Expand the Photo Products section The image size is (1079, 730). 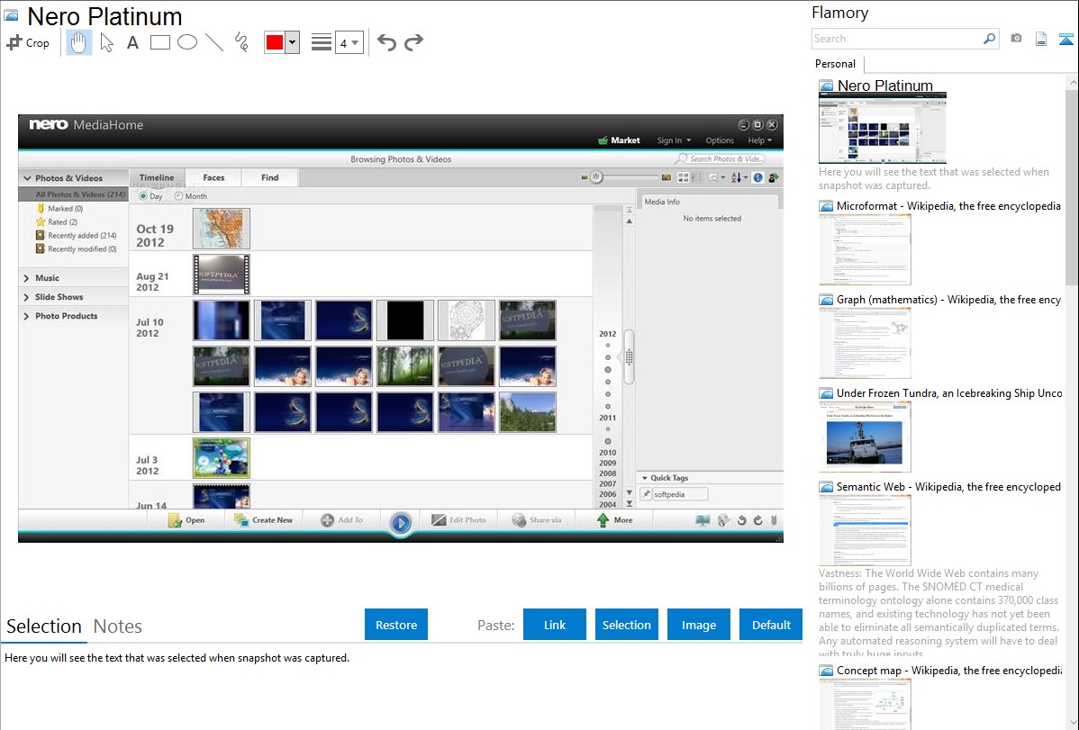tap(26, 317)
